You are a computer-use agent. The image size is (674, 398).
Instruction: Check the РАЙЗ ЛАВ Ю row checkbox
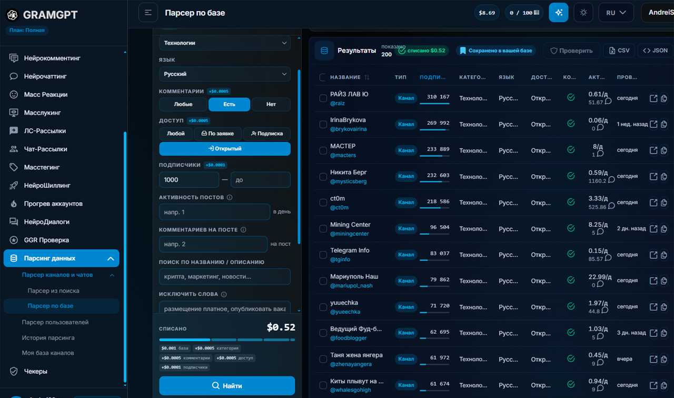(323, 98)
